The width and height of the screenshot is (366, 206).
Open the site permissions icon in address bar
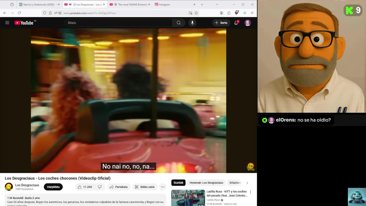coord(55,13)
